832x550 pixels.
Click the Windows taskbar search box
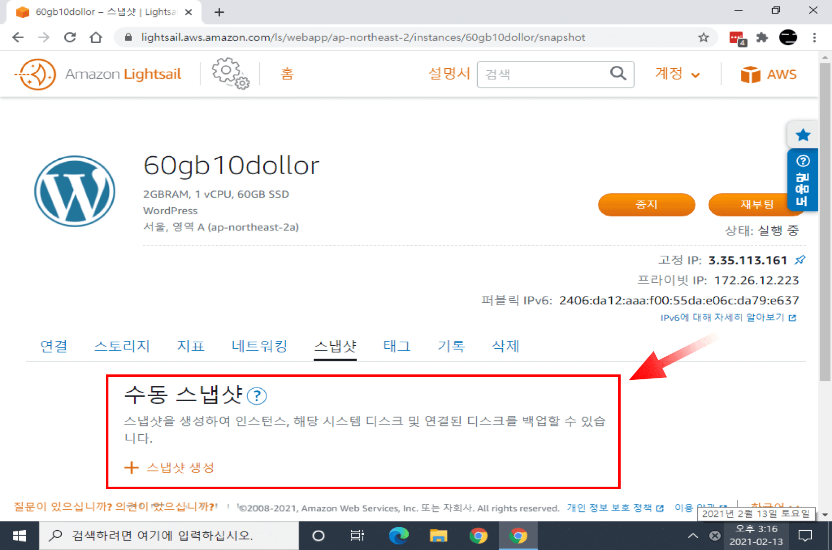tap(169, 536)
